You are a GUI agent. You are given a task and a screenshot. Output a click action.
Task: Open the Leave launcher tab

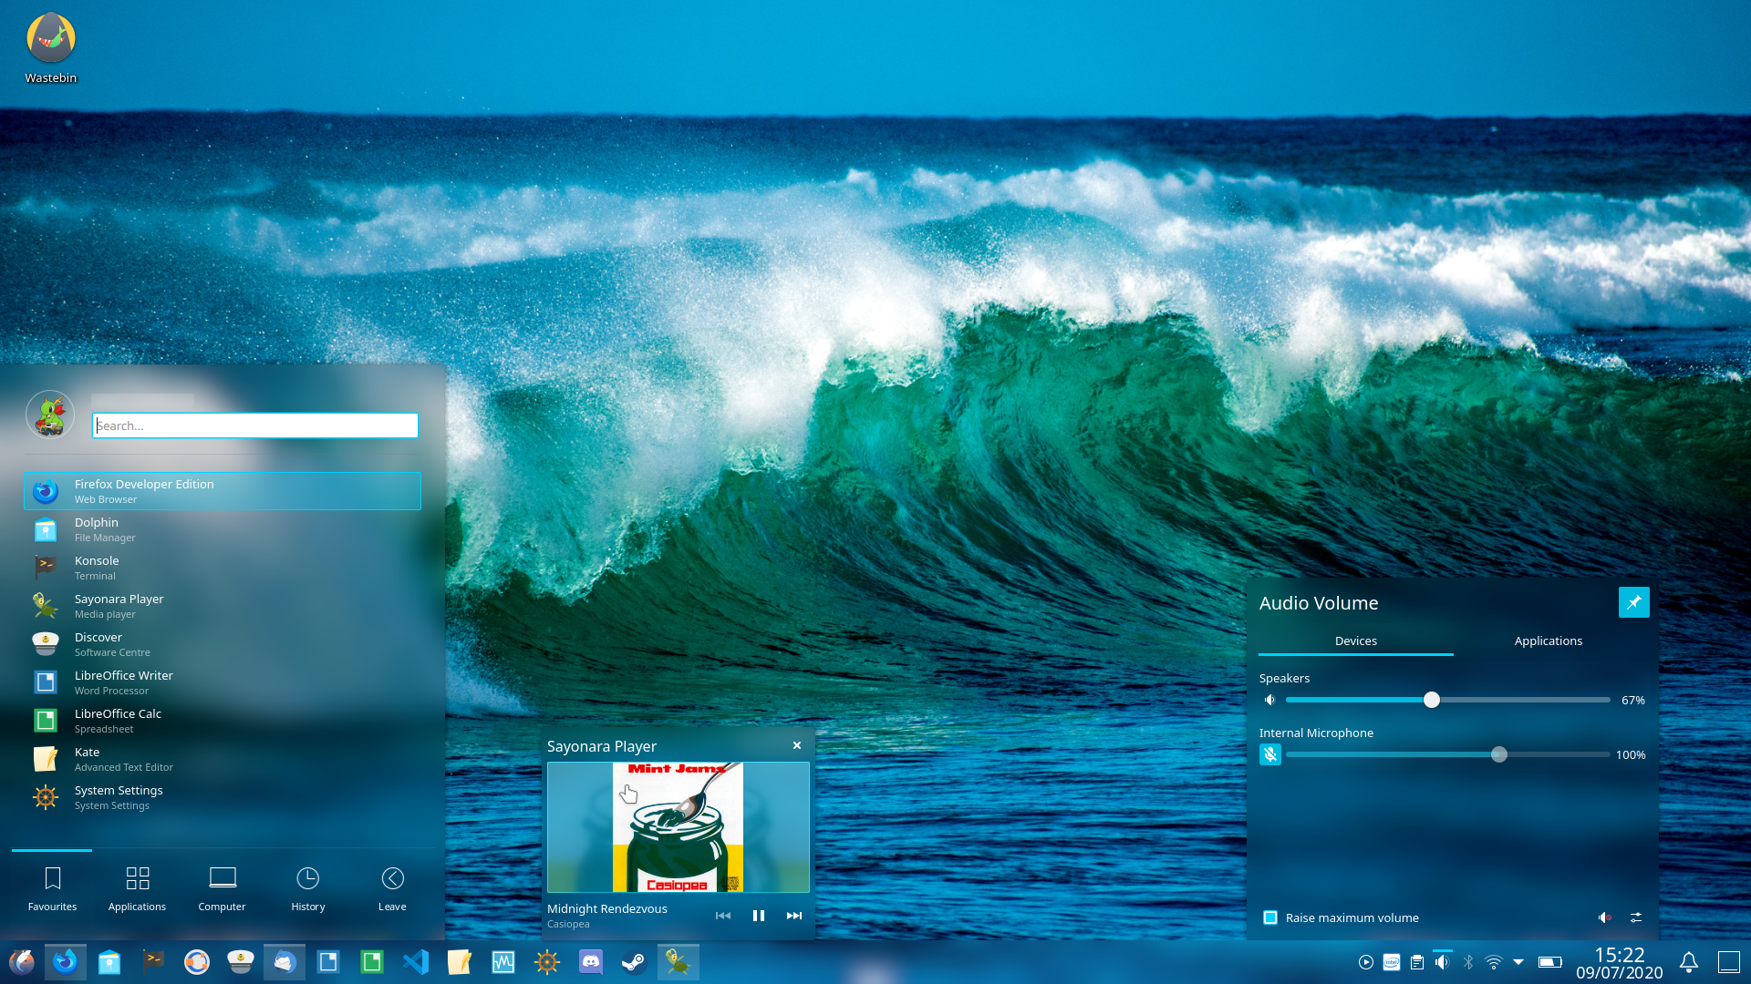tap(392, 888)
